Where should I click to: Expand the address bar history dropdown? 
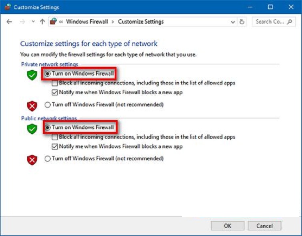pyautogui.click(x=233, y=22)
